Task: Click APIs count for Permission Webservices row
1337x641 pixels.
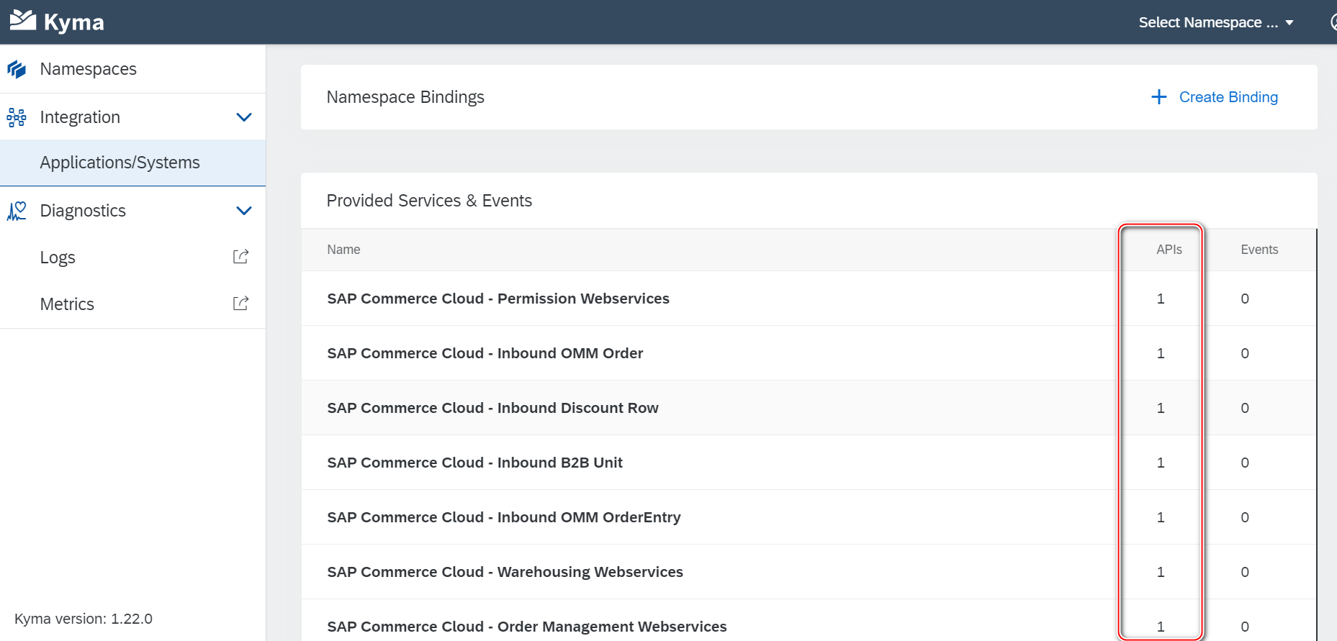Action: 1161,299
